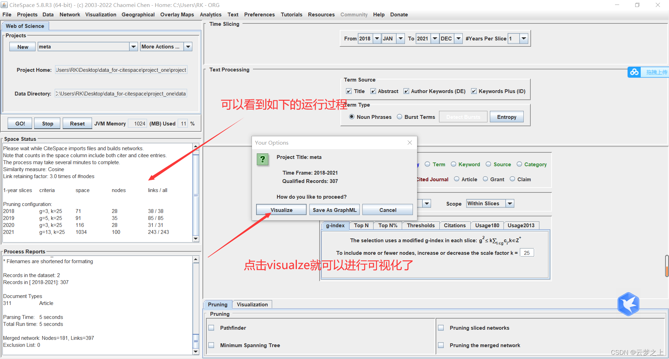Viewport: 669px width, 359px height.
Task: Switch to the Citations tab
Action: point(455,226)
